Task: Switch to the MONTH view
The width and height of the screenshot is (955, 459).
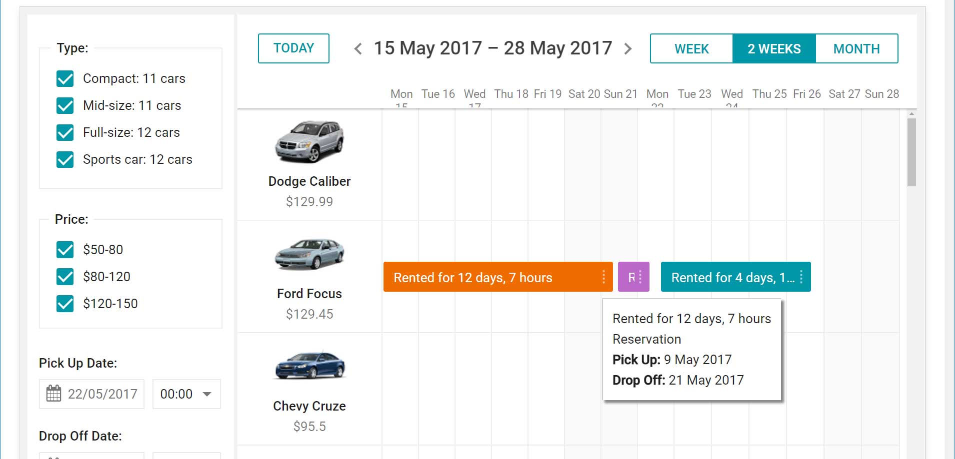Action: pyautogui.click(x=856, y=48)
